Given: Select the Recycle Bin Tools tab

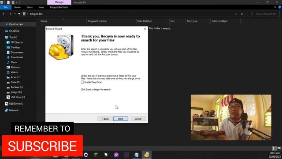Looking at the screenshot, I should (x=59, y=7).
